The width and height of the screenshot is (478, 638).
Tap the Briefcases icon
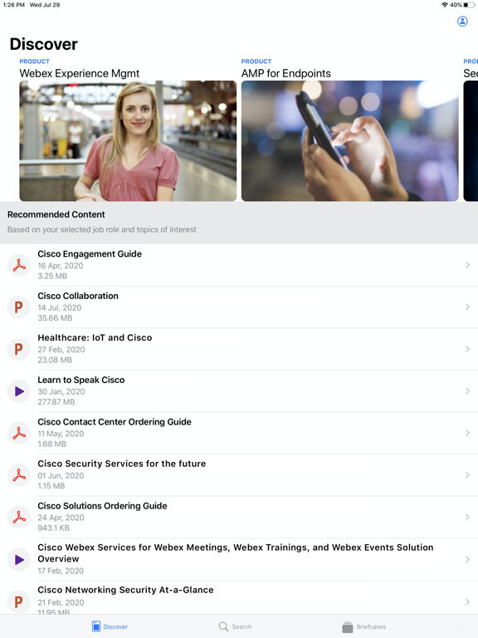pos(347,626)
